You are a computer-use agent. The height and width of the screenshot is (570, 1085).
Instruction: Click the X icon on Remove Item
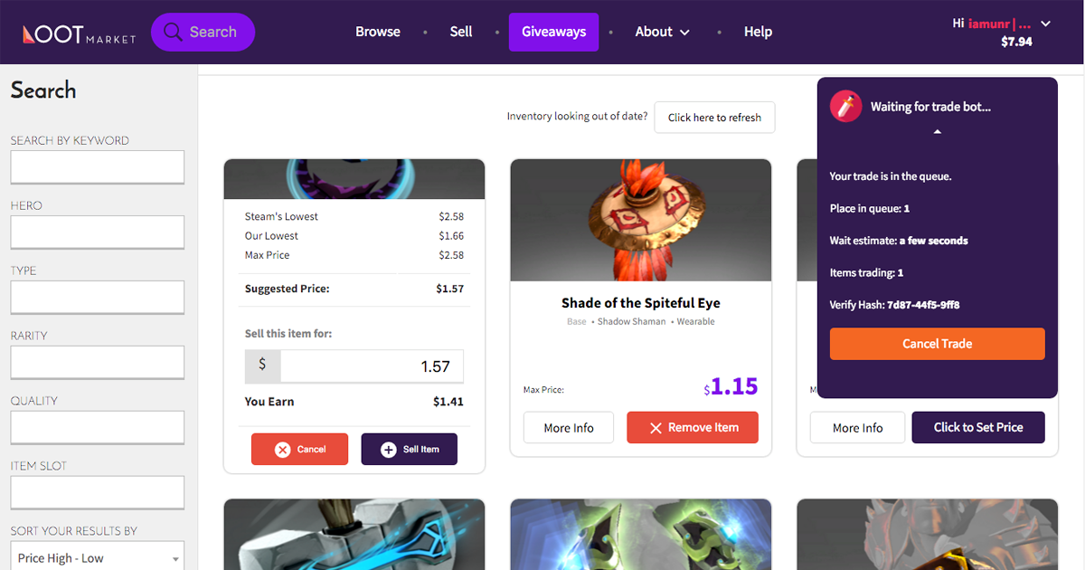656,428
